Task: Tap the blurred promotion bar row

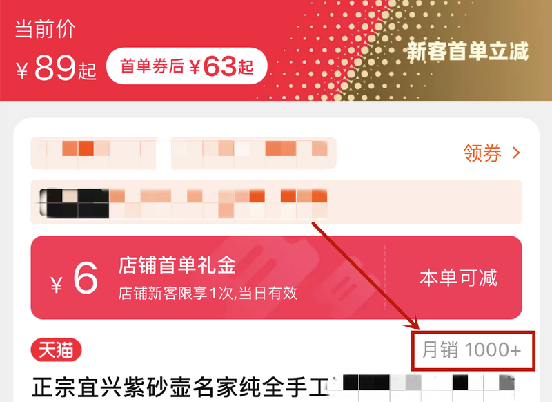Action: [277, 202]
